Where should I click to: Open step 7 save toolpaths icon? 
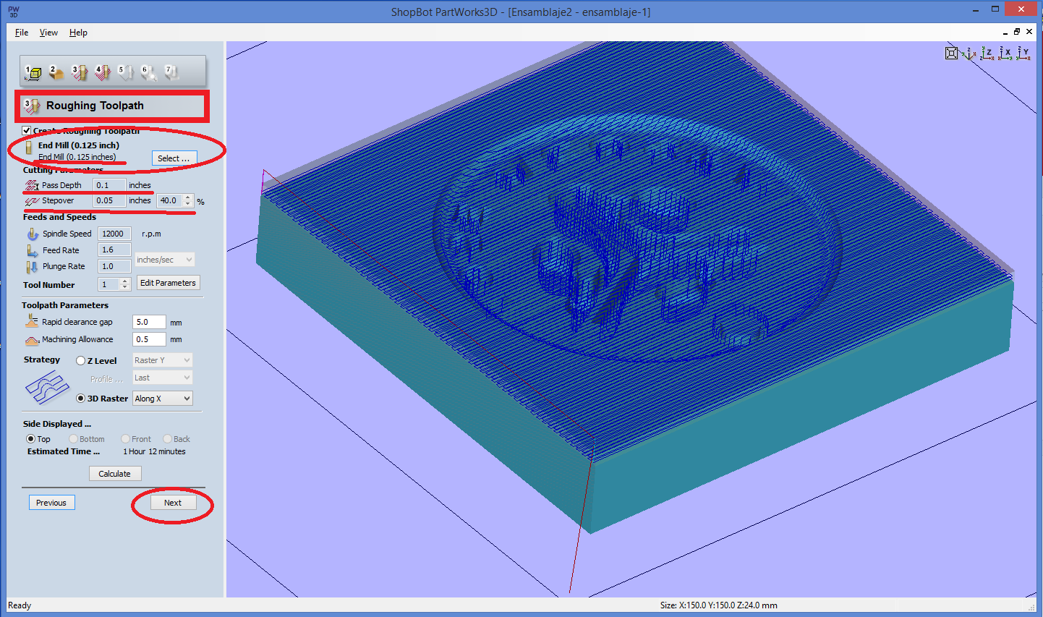click(x=171, y=72)
